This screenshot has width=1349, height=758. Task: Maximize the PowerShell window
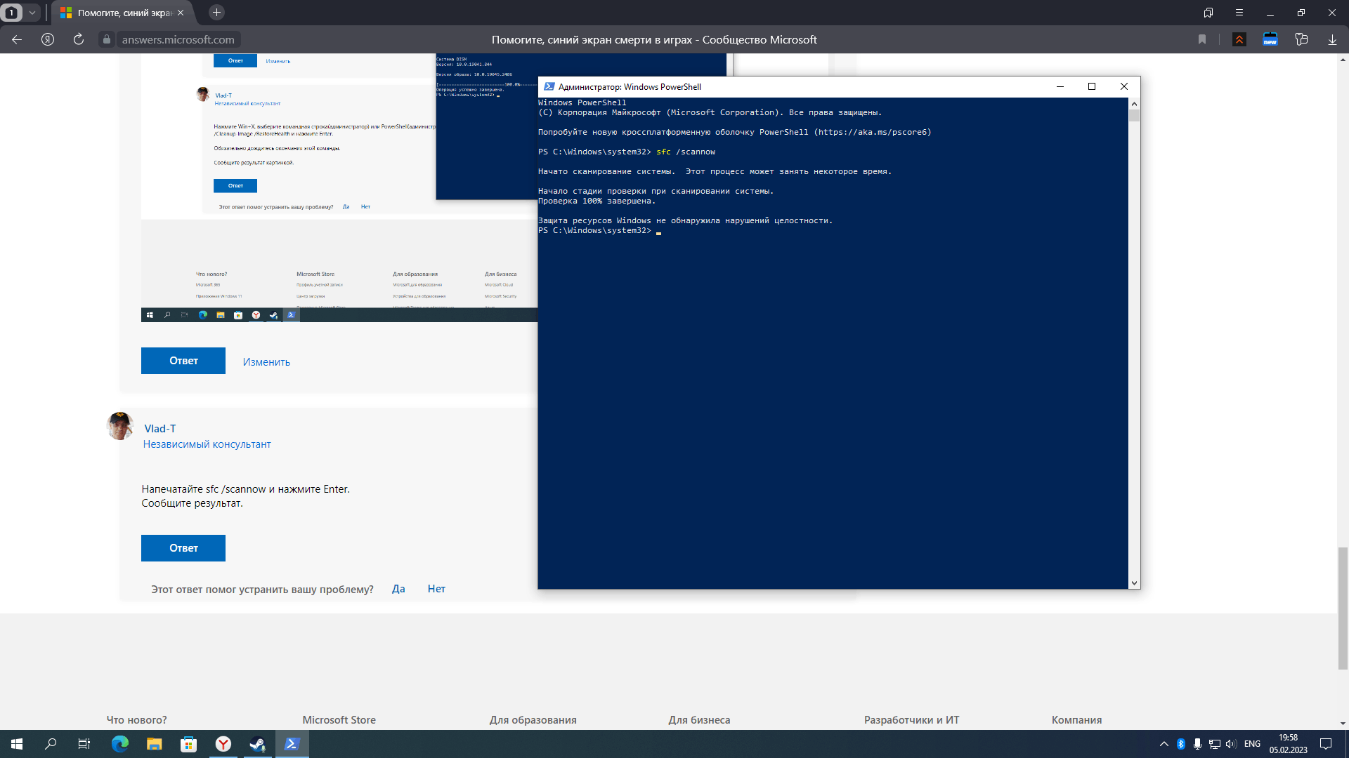click(1092, 86)
